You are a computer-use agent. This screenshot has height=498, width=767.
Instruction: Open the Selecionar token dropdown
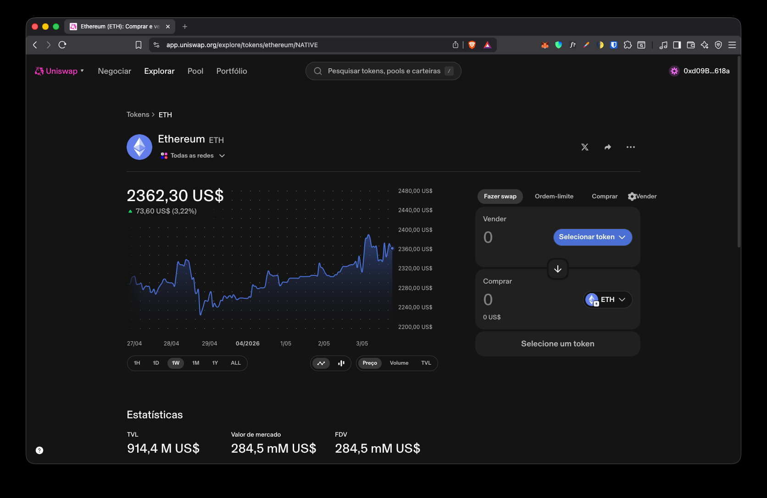click(x=593, y=237)
